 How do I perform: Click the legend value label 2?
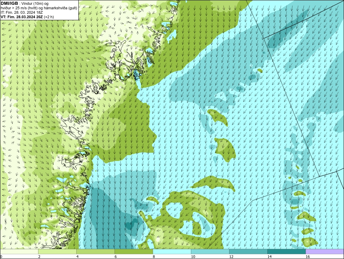coord(39,257)
